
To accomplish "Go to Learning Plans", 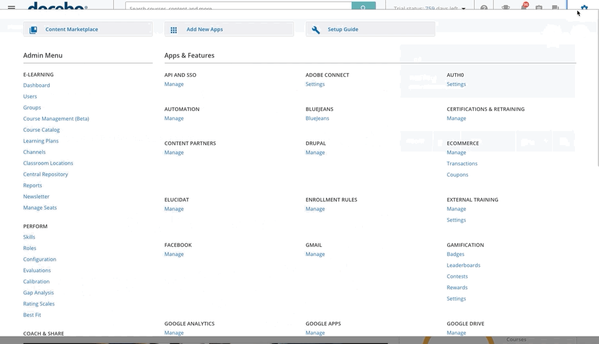I will tap(41, 141).
